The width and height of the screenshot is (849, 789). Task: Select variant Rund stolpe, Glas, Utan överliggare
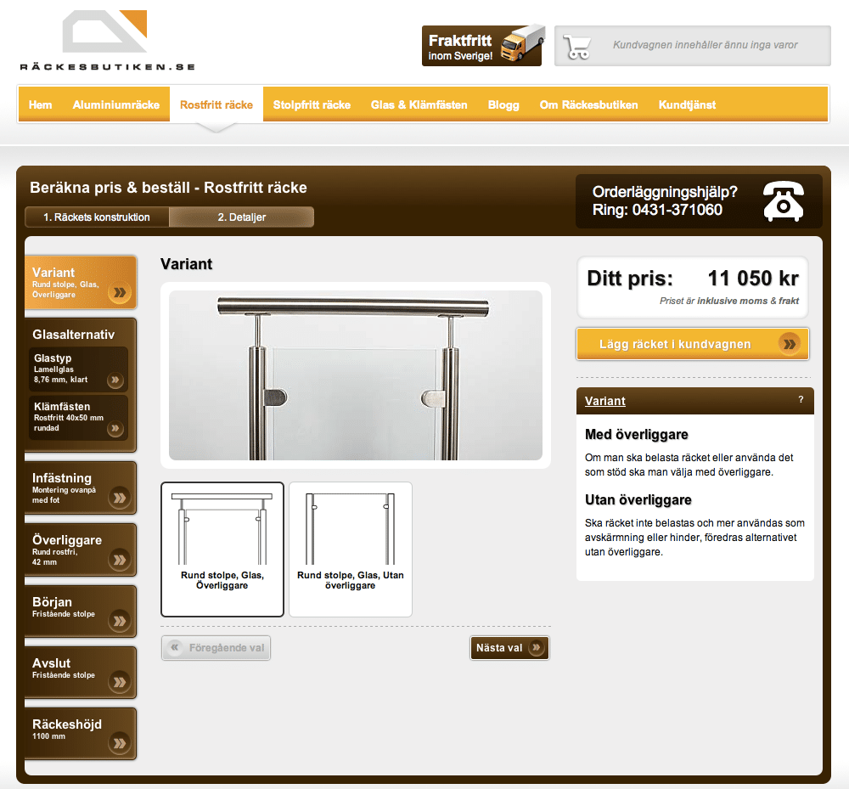[351, 549]
